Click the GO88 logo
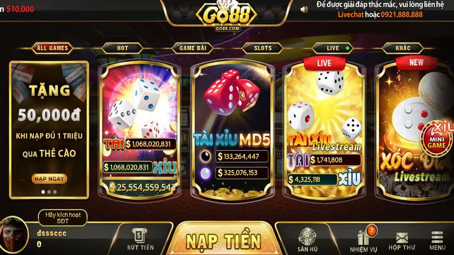Screen dimensions: 454x255 (x=226, y=15)
